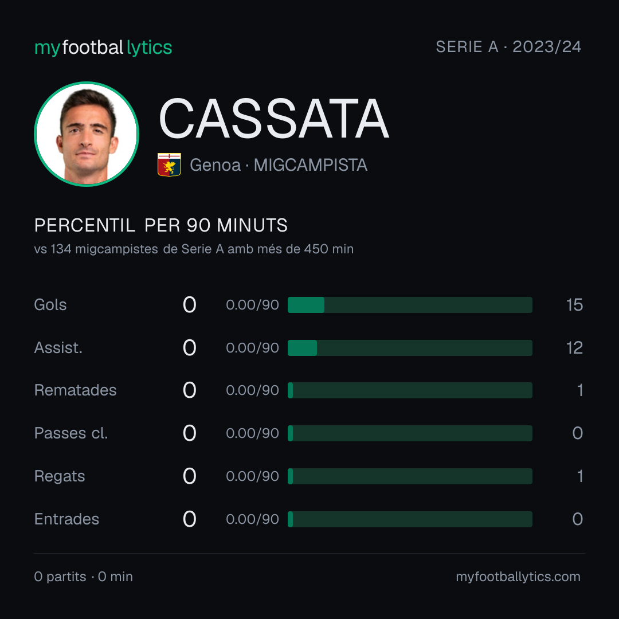
Task: Open the player's circular profile photo
Action: click(87, 134)
